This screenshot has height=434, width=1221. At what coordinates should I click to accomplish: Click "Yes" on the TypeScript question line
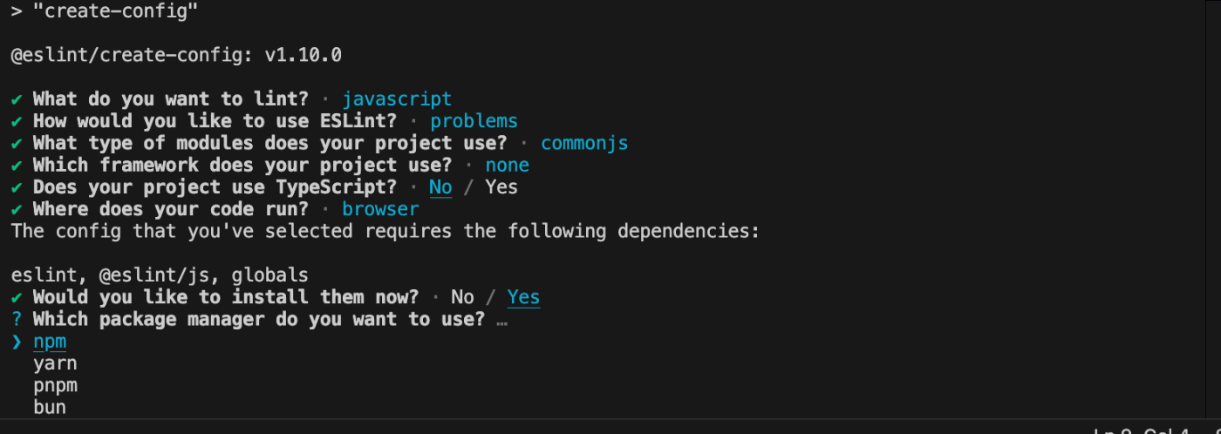tap(501, 187)
